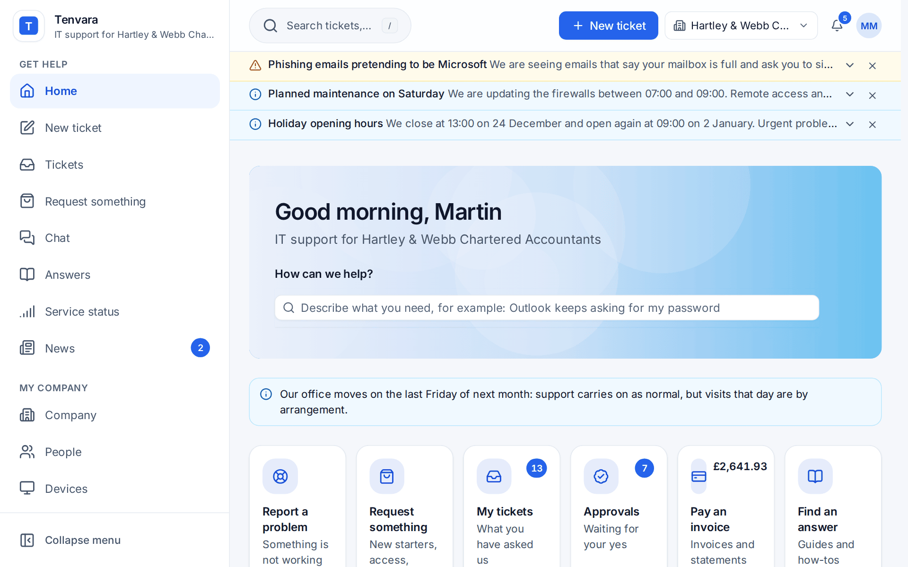The image size is (908, 567).
Task: Click the Approvals checkmark badge icon
Action: click(x=601, y=476)
